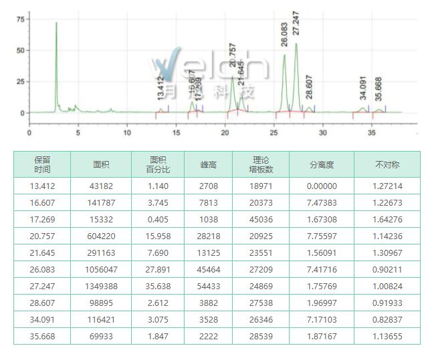Click the 28.607 peak label in chart
The width and height of the screenshot is (426, 348).
(x=309, y=87)
